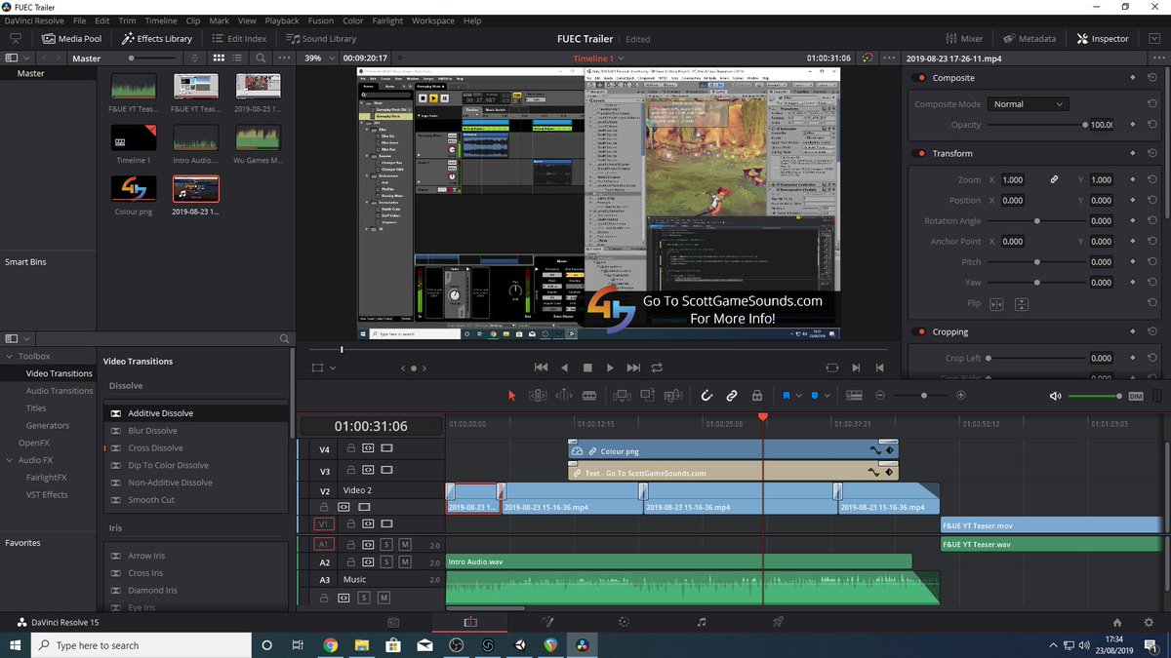Switch Media Pool to list view
This screenshot has width=1171, height=658.
pos(238,58)
